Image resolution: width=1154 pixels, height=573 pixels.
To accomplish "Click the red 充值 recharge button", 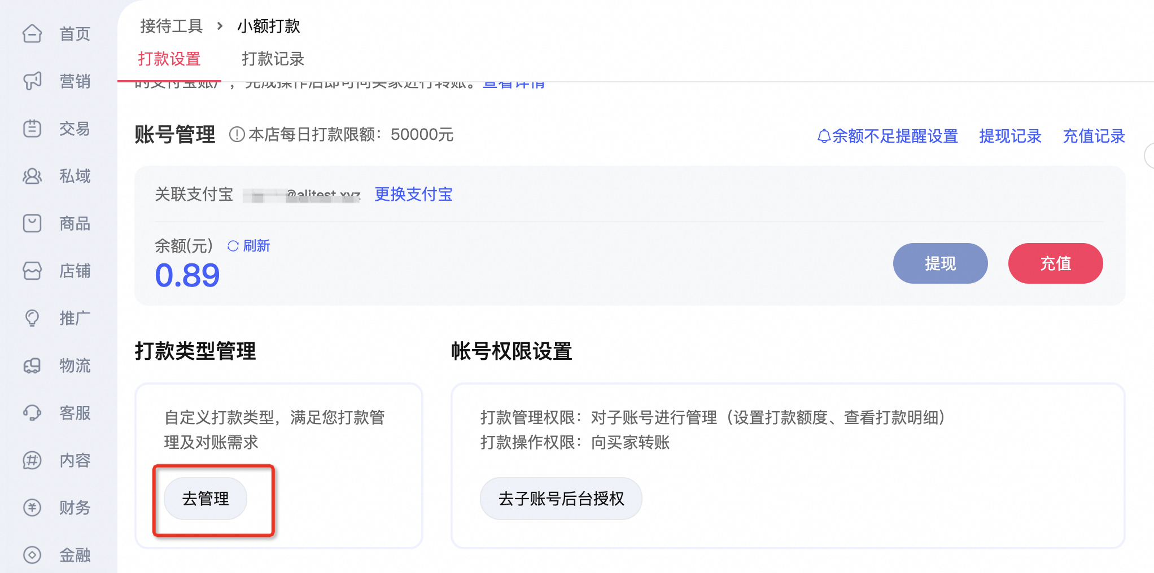I will (1056, 263).
